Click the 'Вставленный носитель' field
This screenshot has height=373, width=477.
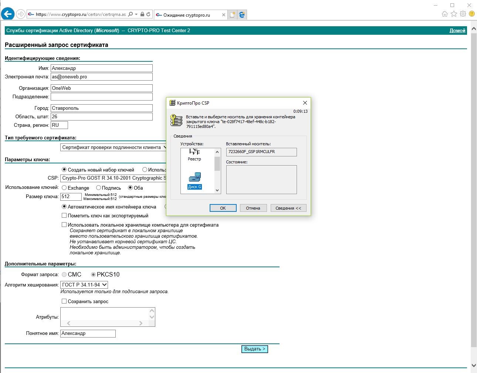point(261,152)
